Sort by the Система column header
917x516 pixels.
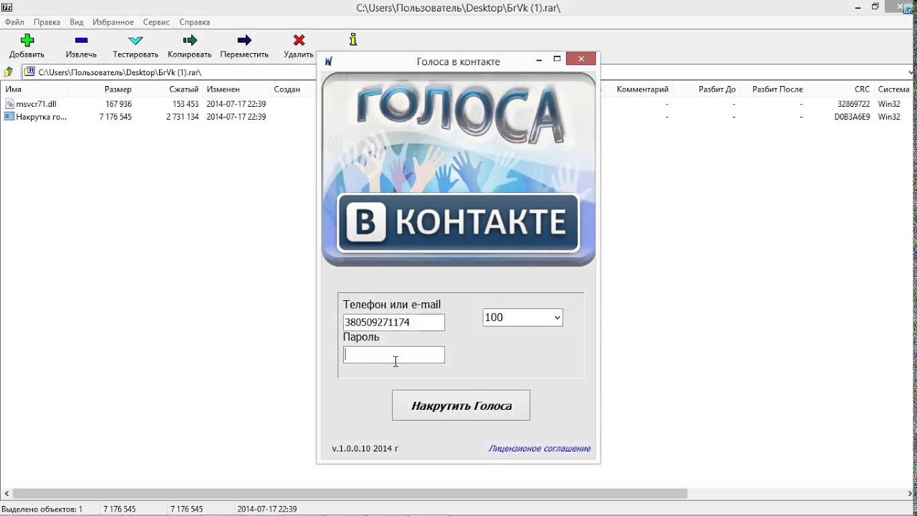pos(893,90)
